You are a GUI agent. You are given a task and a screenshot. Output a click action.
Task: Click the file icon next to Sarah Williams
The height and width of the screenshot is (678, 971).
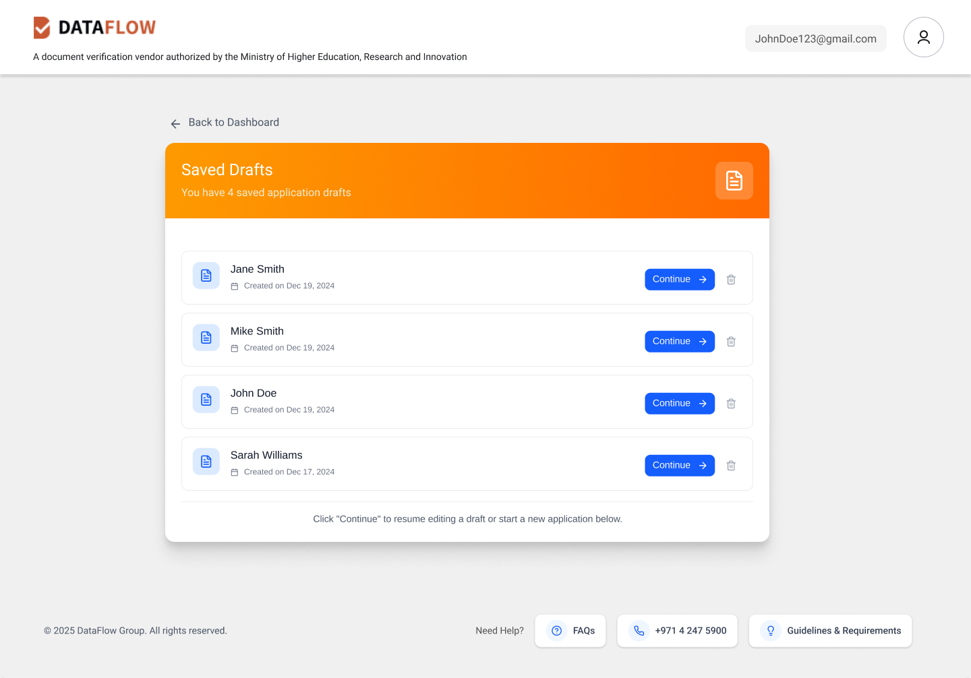[x=206, y=462]
